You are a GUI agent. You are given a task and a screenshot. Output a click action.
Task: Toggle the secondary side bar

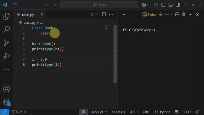(x=178, y=5)
